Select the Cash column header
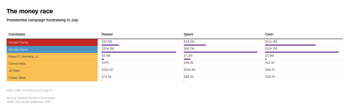 pos(269,34)
